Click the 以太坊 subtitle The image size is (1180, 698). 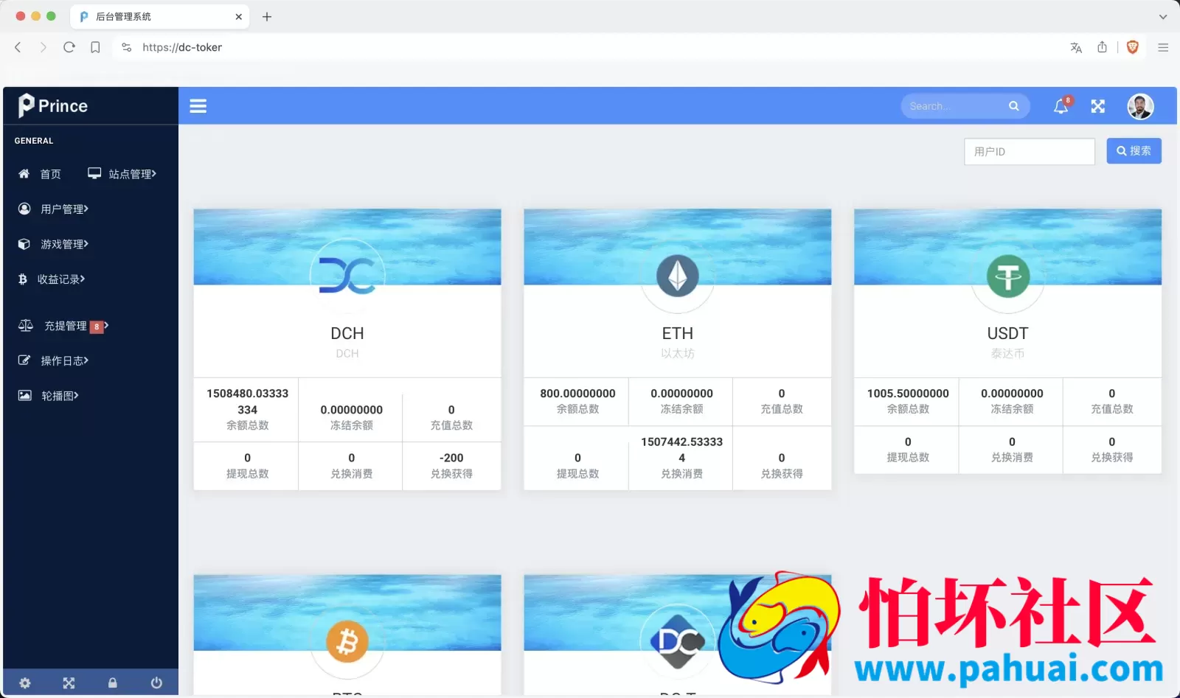click(x=678, y=353)
